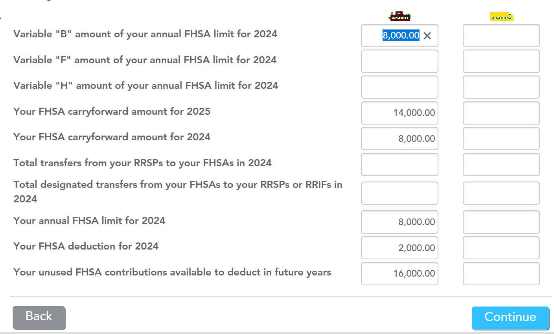Focus first column's FHSA-to-RRSP designated transfers field
Image resolution: width=554 pixels, height=334 pixels.
pyautogui.click(x=399, y=193)
